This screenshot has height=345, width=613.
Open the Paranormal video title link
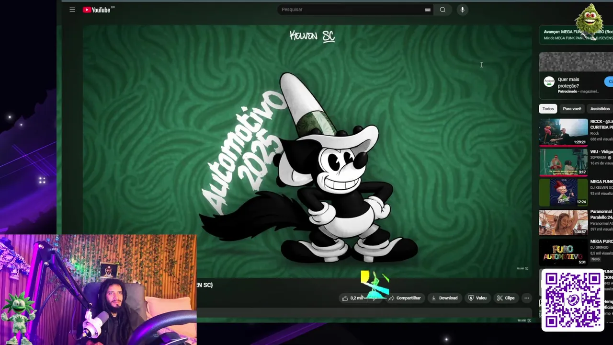602,214
